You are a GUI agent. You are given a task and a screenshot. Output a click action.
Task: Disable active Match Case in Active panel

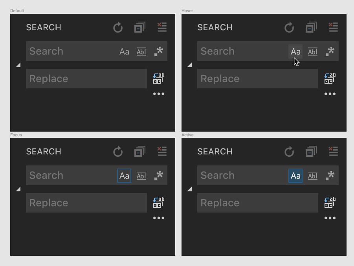pos(295,176)
